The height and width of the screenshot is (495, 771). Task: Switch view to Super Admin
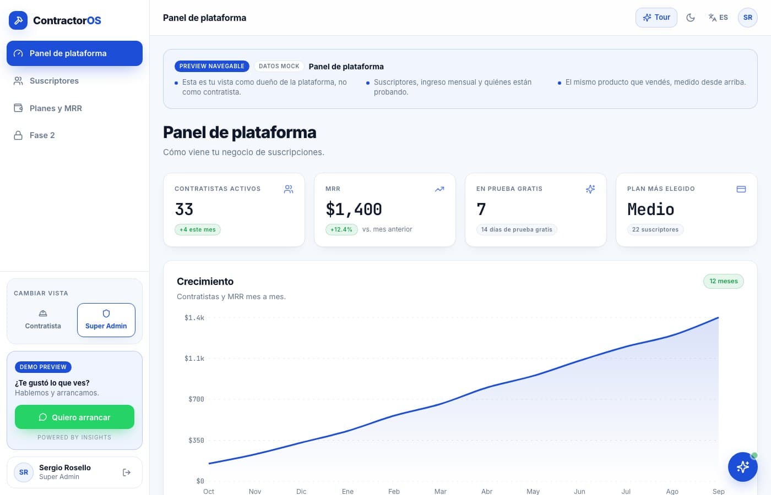tap(106, 320)
